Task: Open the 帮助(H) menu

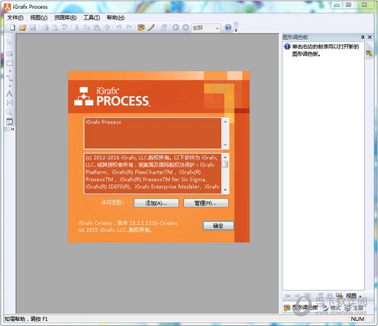Action: click(115, 18)
